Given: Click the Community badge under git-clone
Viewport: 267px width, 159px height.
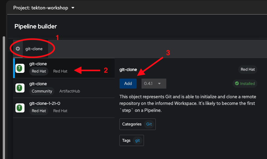Looking at the screenshot, I should 42,91.
